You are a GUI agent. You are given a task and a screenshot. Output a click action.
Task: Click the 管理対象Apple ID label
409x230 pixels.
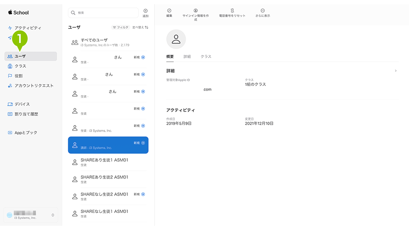178,80
